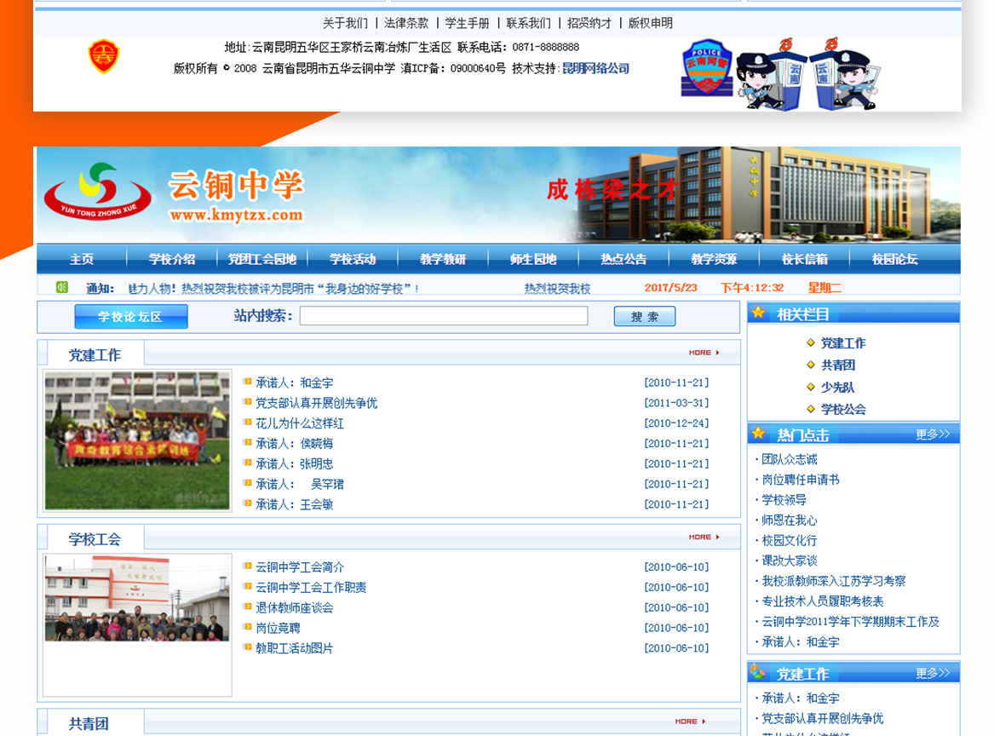Open 主页 in the navigation bar
The height and width of the screenshot is (736, 994).
click(82, 259)
